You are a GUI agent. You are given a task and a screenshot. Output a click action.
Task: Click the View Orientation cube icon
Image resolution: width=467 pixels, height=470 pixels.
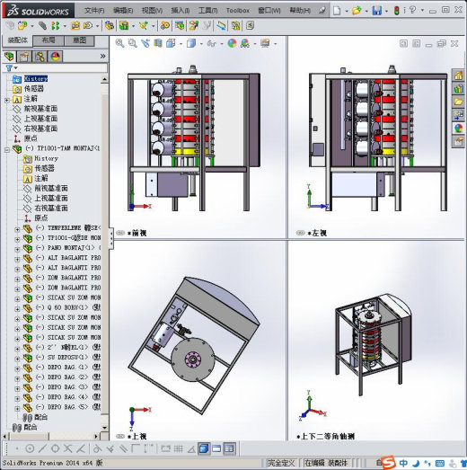coord(171,43)
